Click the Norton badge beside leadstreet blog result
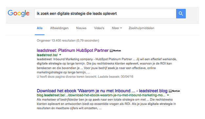This screenshot has width=205, height=119. (x=174, y=91)
